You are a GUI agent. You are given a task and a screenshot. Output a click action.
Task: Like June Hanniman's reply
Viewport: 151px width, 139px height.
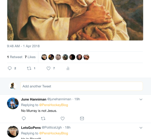point(62,118)
